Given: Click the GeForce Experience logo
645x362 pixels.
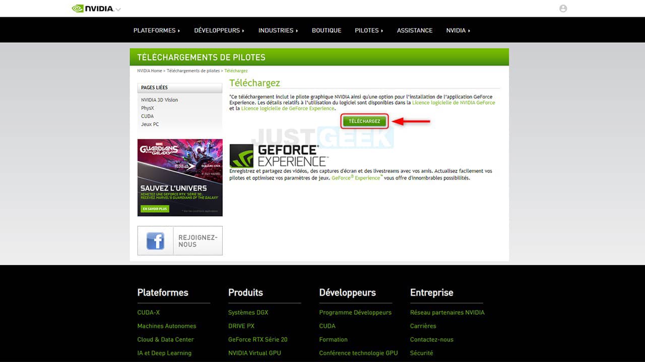Looking at the screenshot, I should 278,155.
